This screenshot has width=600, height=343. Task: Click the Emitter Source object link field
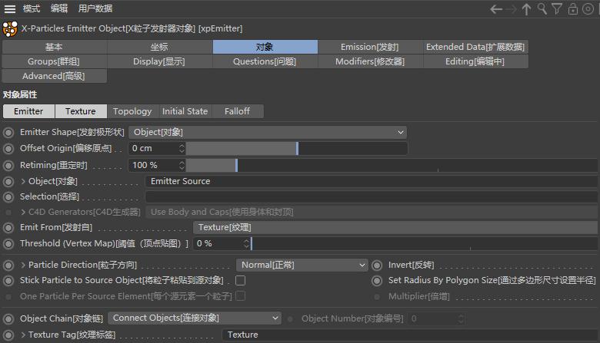click(372, 181)
